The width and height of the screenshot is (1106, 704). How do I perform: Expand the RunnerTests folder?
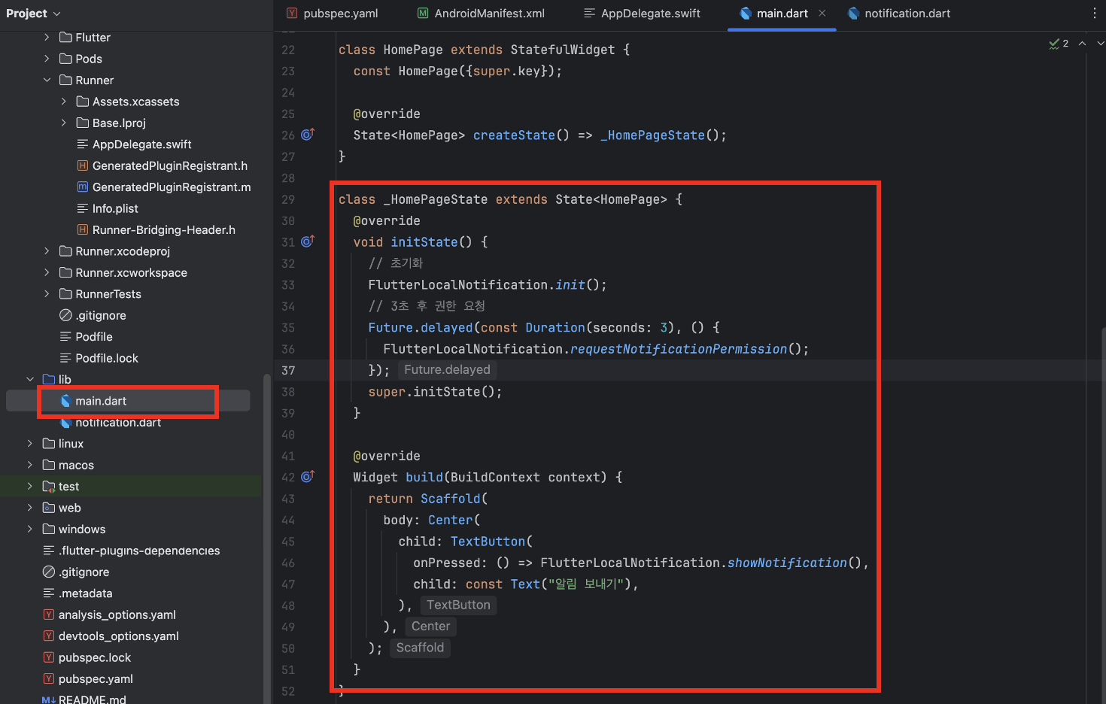click(47, 294)
